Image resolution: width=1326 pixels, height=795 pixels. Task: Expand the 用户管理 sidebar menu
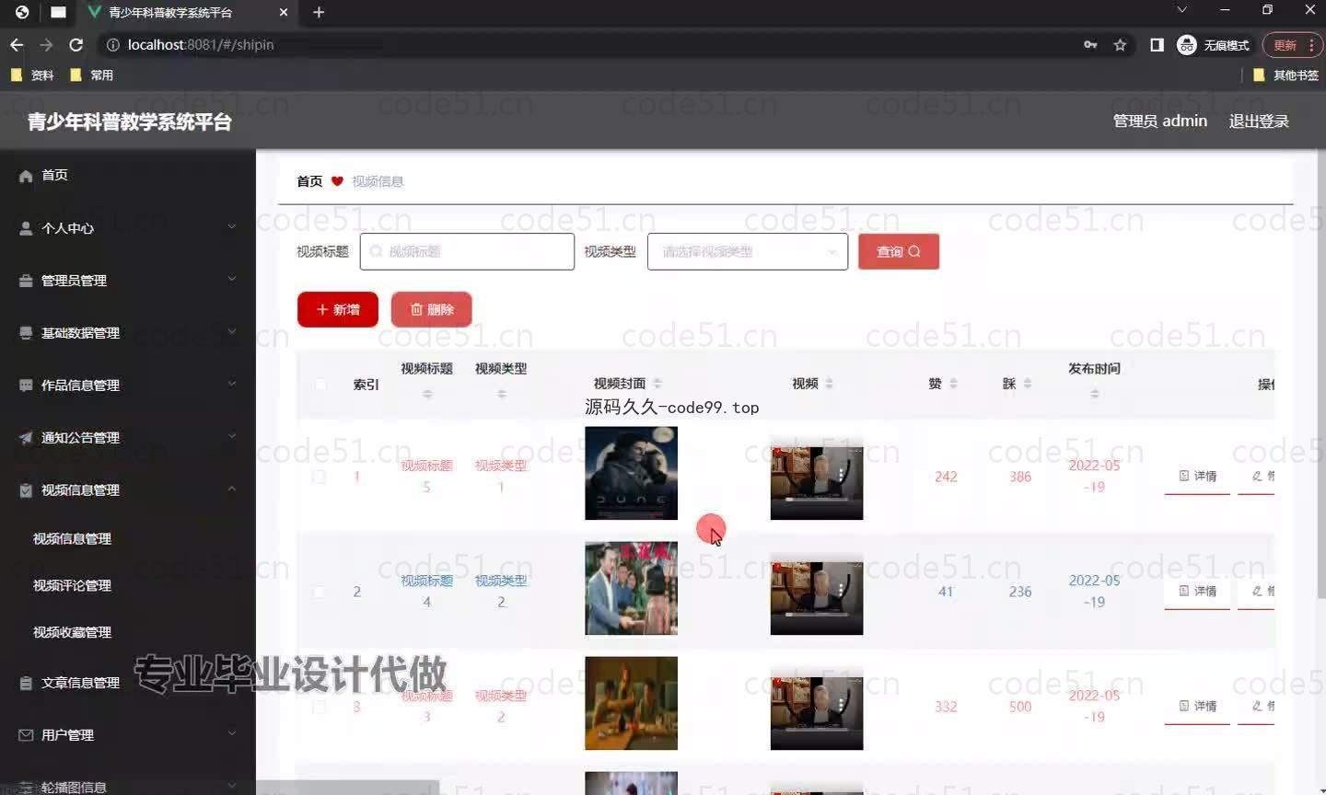point(232,733)
